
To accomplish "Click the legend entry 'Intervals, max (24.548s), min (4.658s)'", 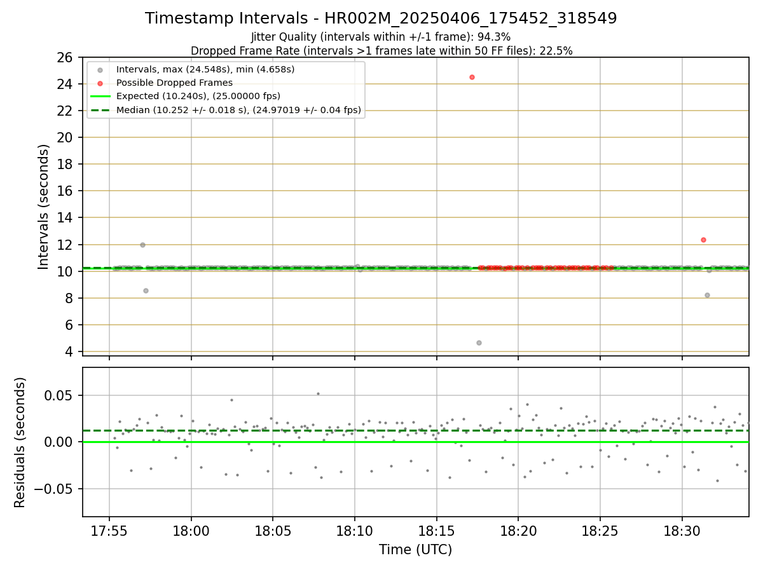I will coord(205,69).
